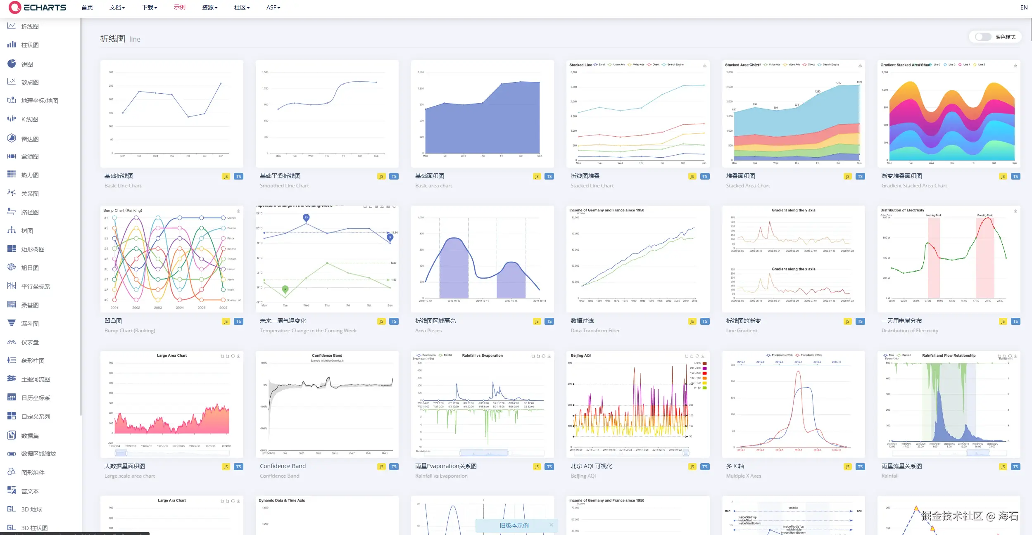Click the ECharts logo
The height and width of the screenshot is (535, 1032).
[38, 7]
